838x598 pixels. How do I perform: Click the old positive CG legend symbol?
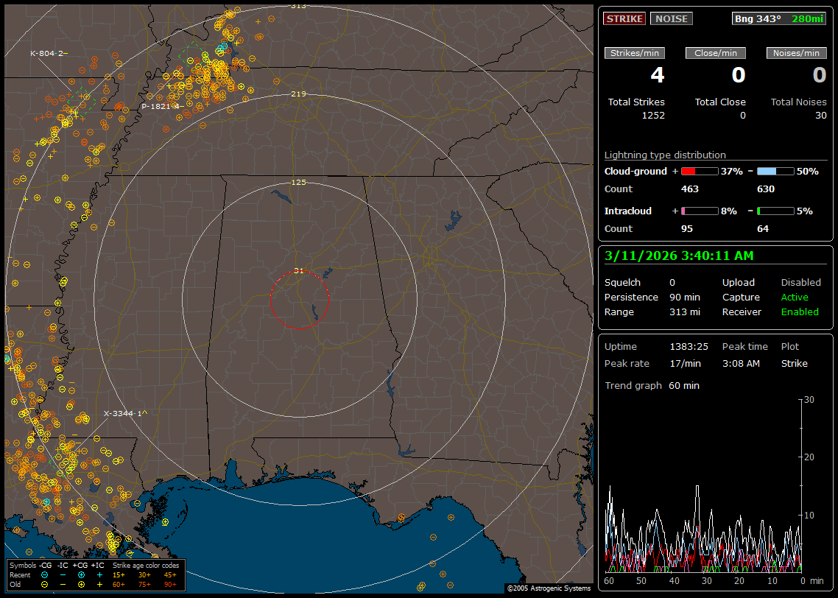point(81,584)
